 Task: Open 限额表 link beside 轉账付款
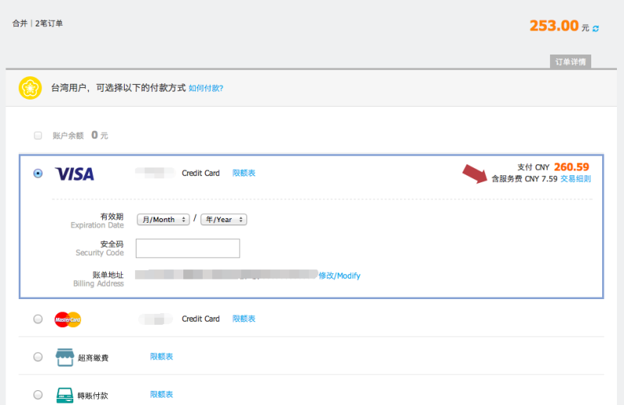pyautogui.click(x=161, y=394)
